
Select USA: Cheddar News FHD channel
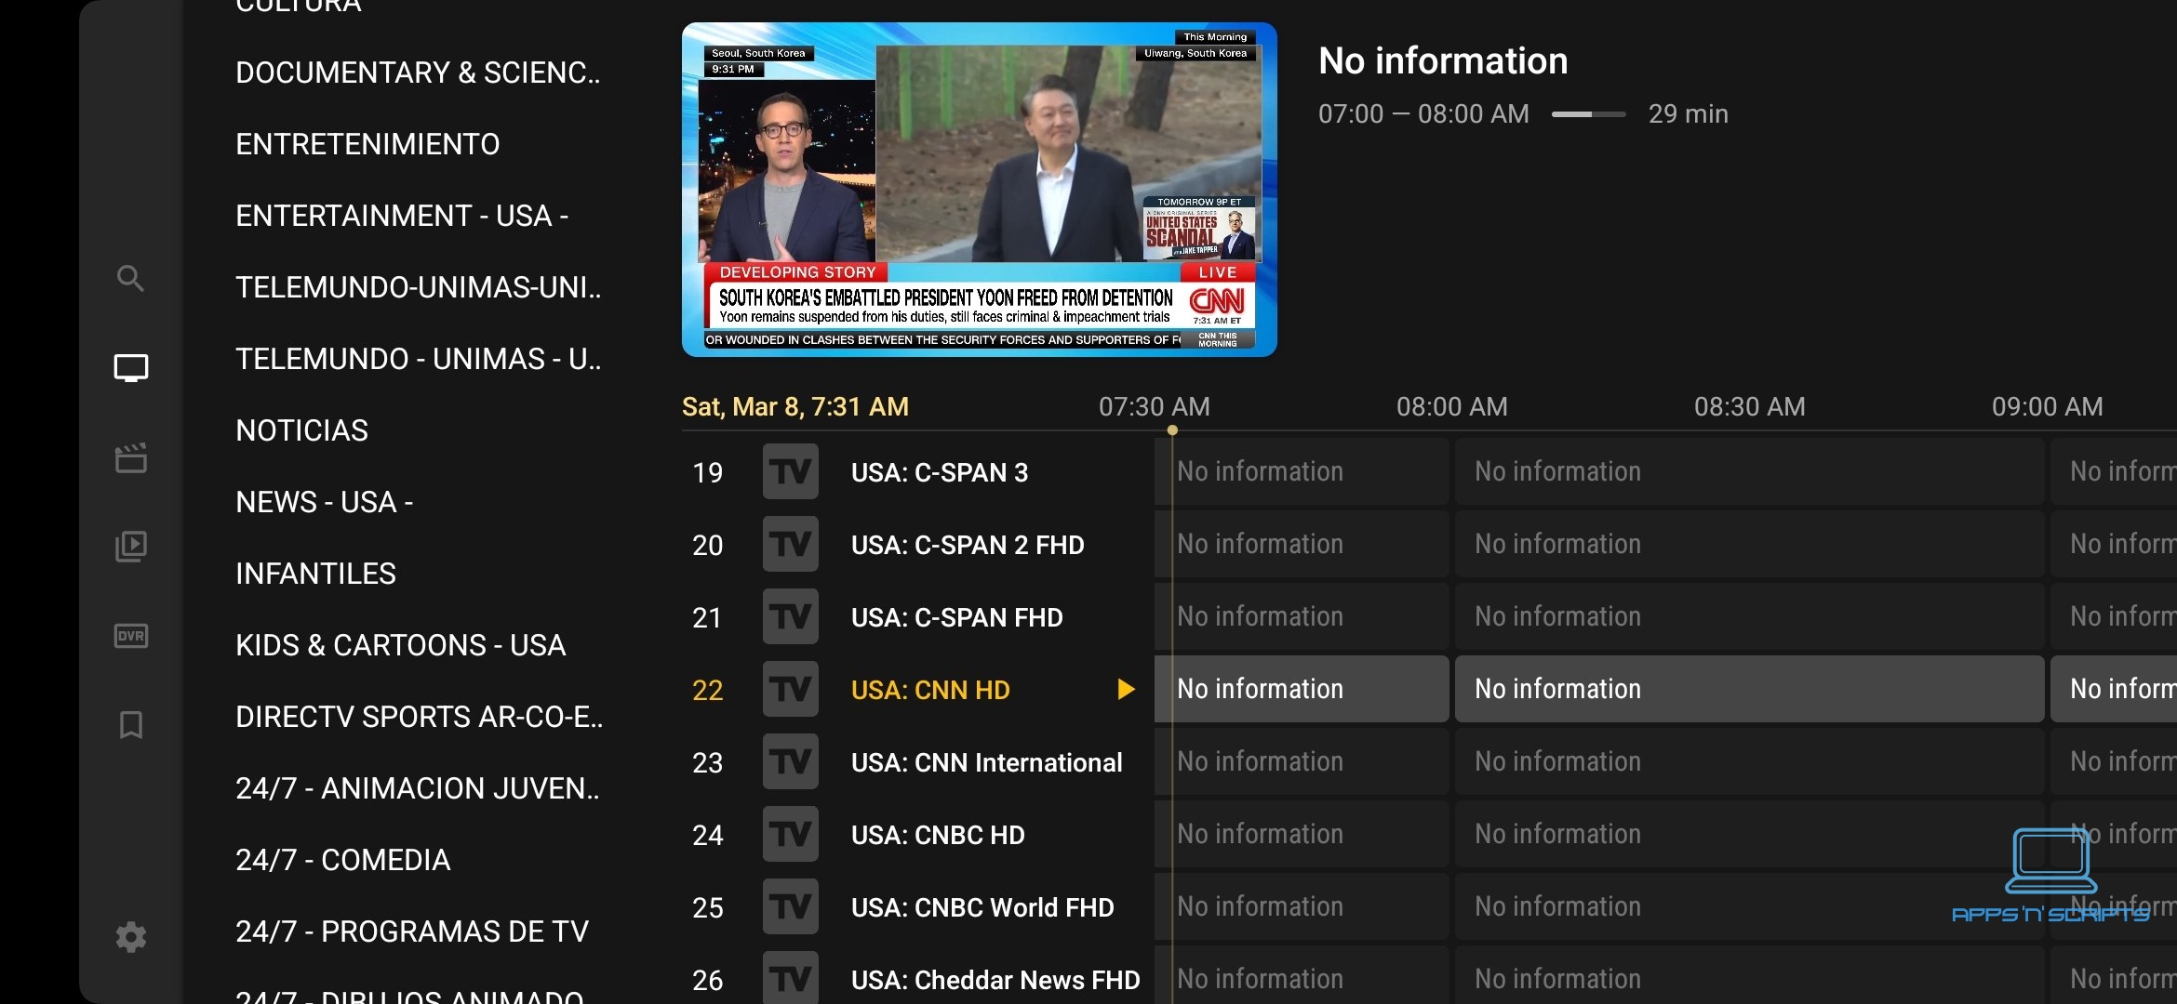click(x=995, y=980)
